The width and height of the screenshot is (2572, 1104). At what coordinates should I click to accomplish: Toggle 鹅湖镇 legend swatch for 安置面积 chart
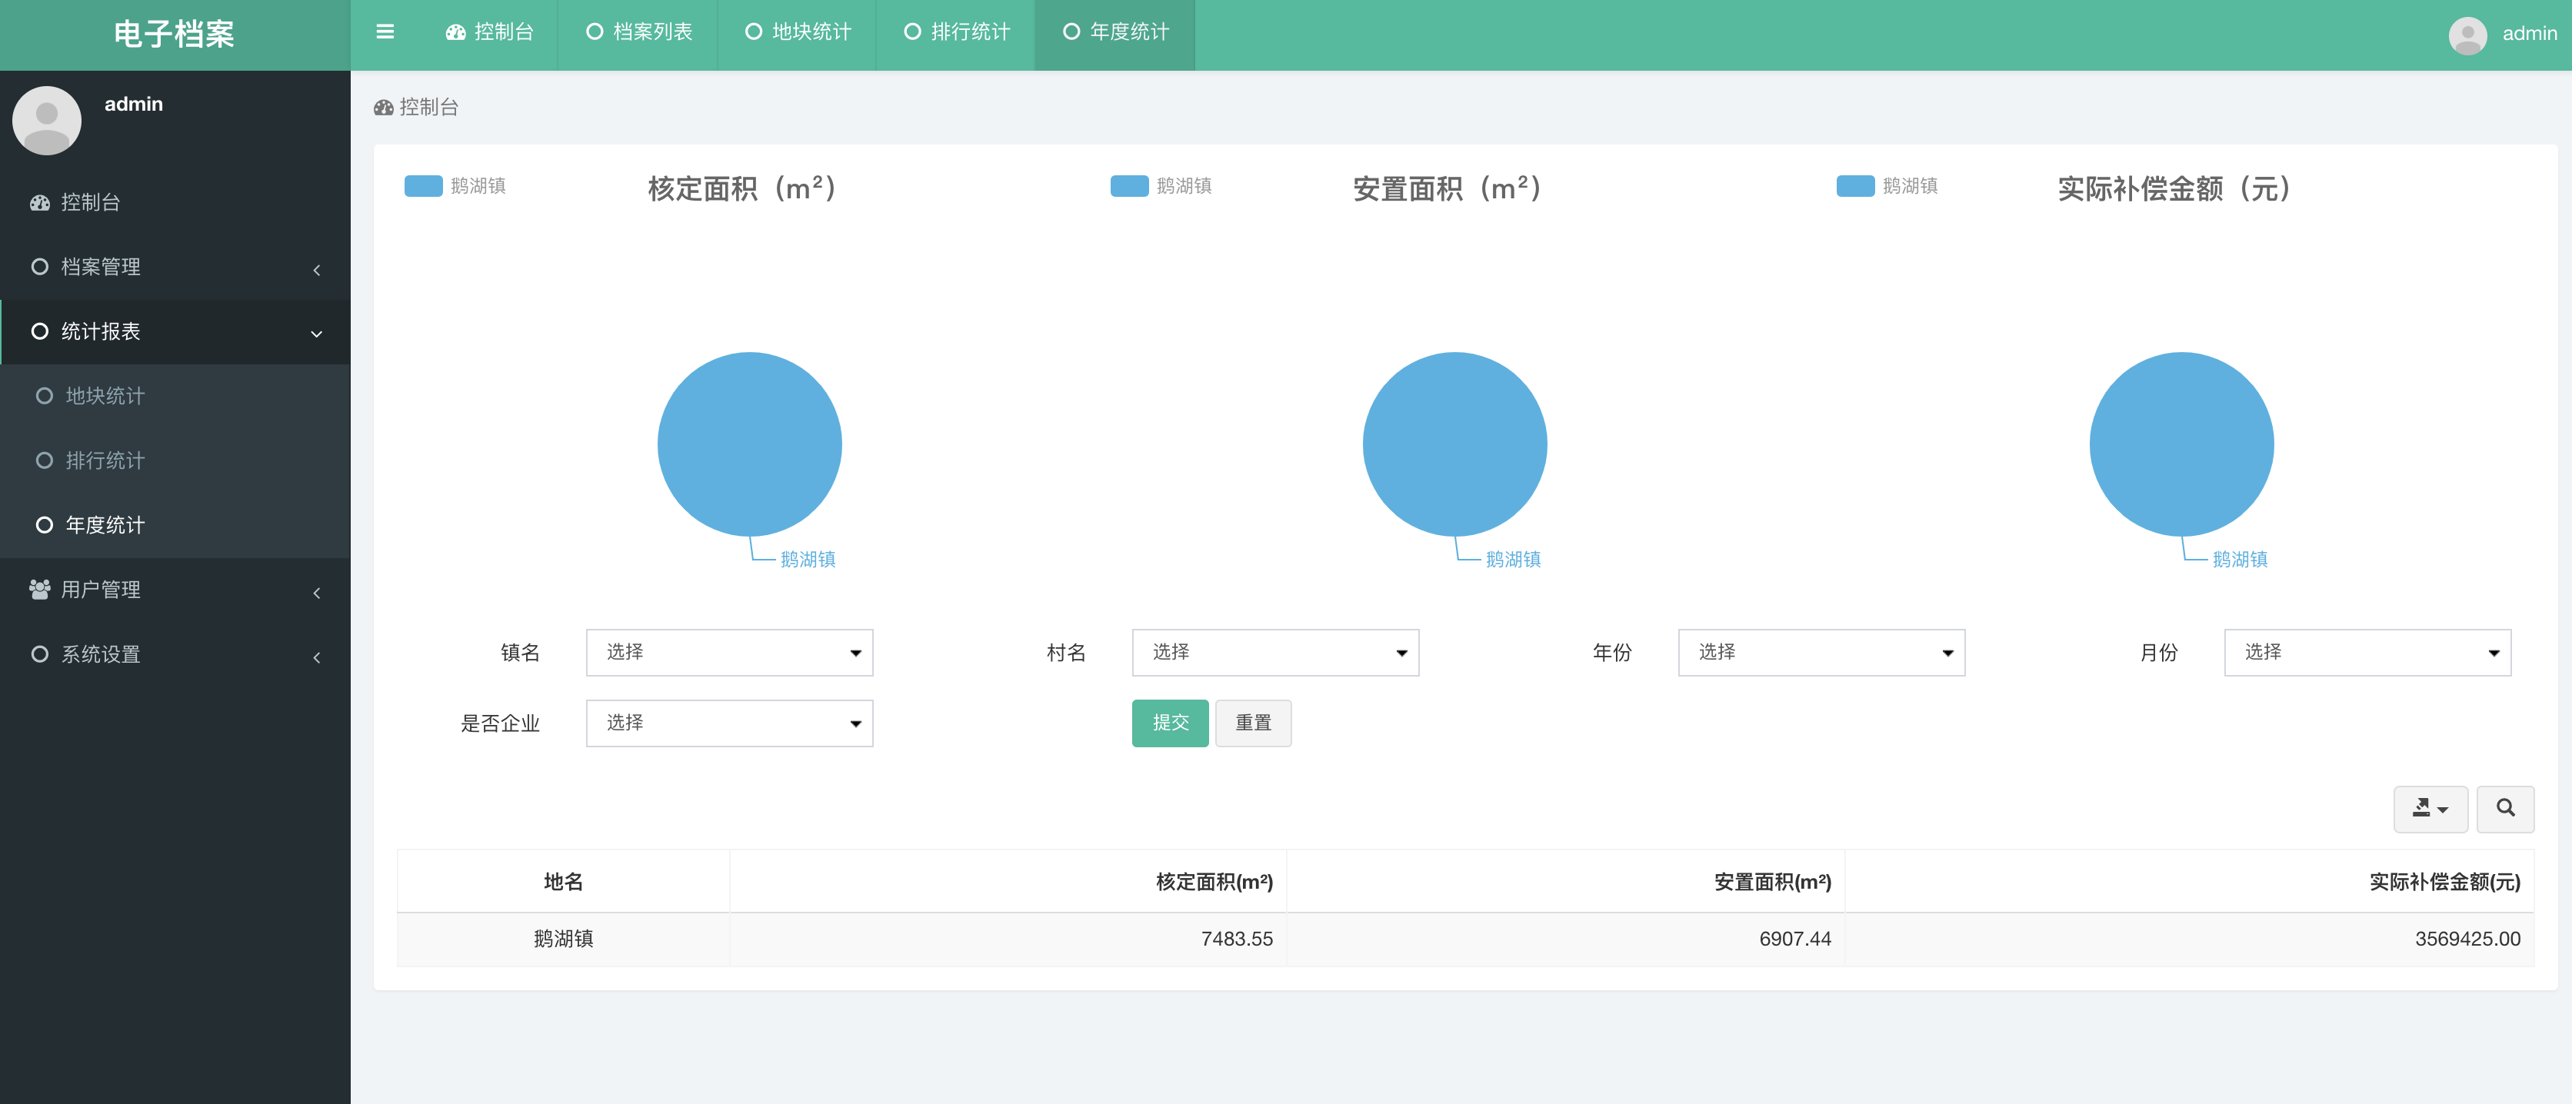point(1129,185)
